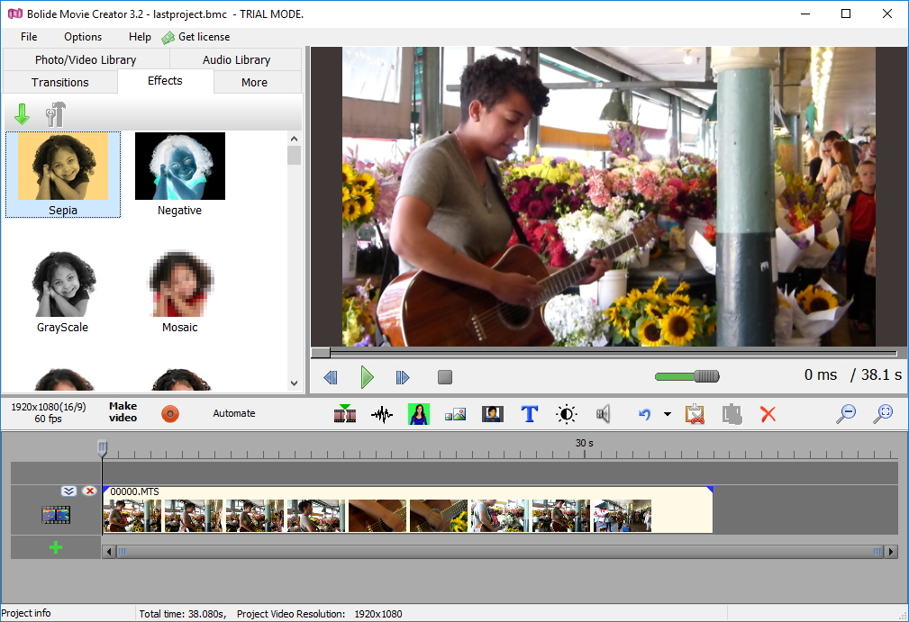
Task: Click the Get license link
Action: (x=205, y=37)
